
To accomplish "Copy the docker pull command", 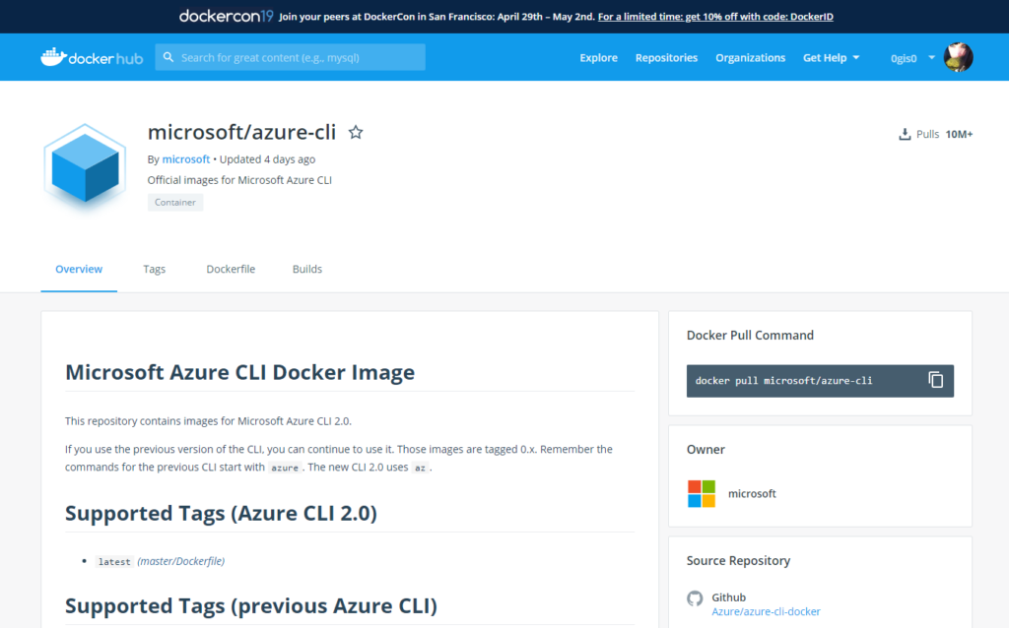I will [x=936, y=381].
